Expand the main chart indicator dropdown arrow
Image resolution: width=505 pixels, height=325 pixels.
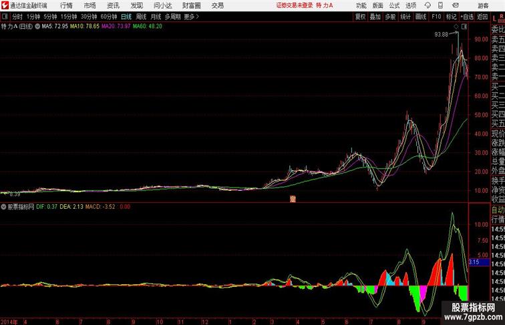tap(37, 27)
